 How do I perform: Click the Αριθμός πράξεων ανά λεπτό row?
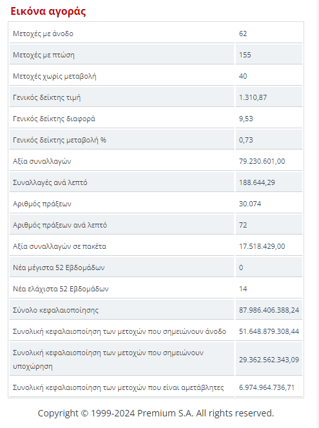(x=156, y=225)
